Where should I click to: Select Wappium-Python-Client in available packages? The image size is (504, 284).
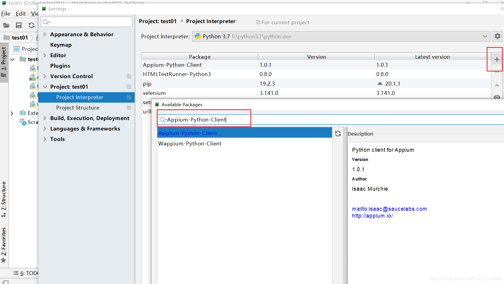coord(245,143)
